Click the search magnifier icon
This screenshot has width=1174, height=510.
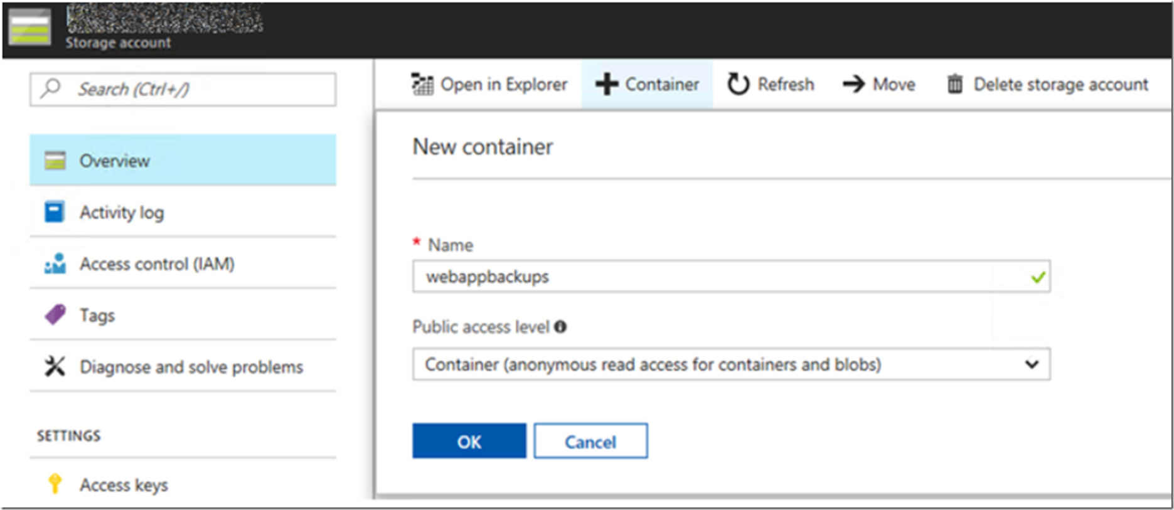(51, 88)
